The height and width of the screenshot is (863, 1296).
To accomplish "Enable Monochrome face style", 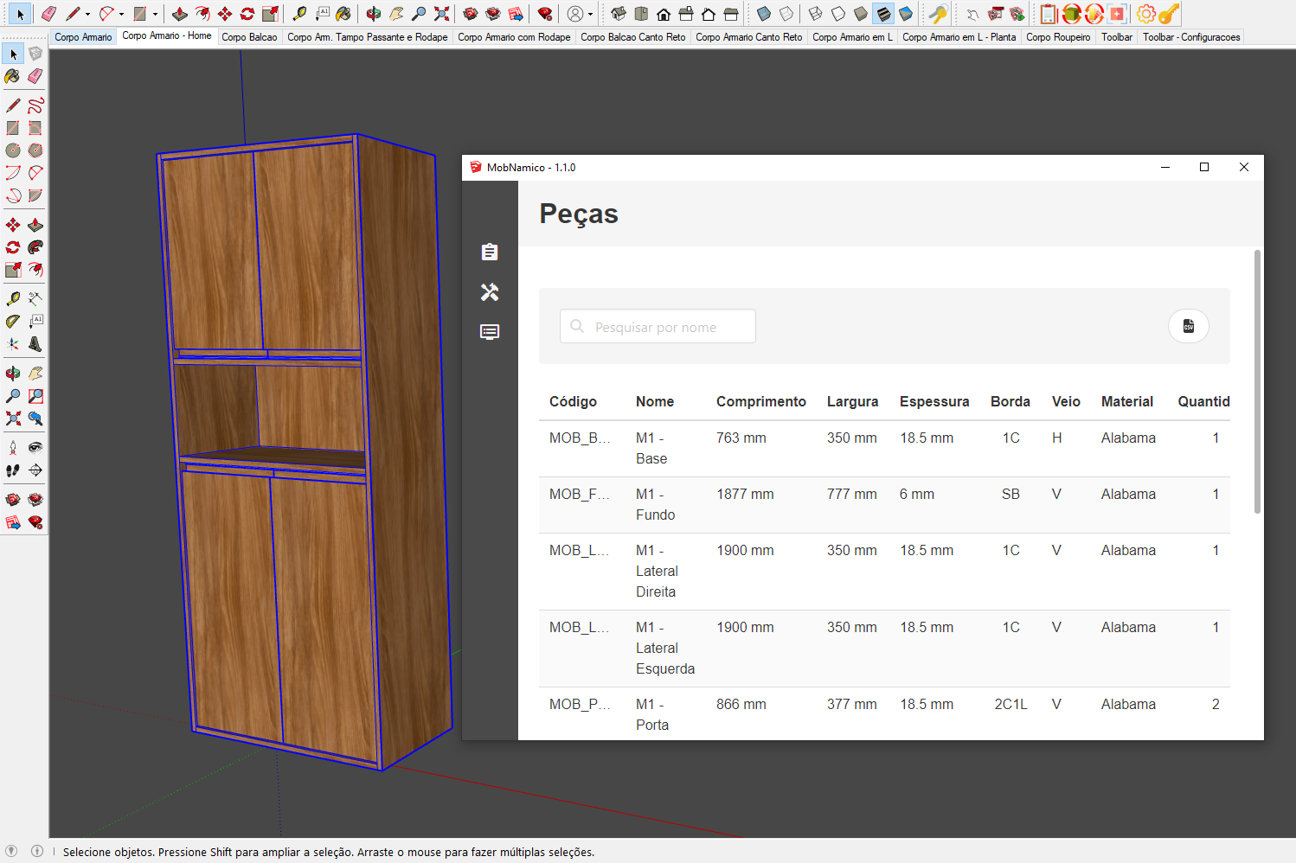I will point(906,14).
